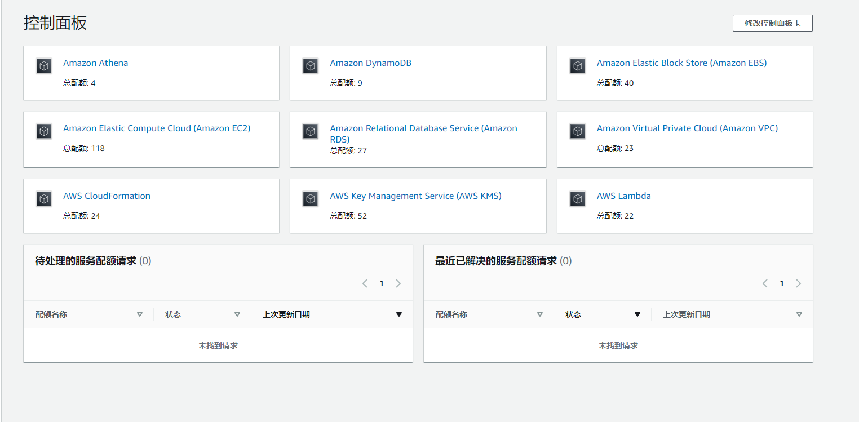The height and width of the screenshot is (422, 859).
Task: Select page 1 in 最近已解决的服务配额请求 pagination
Action: pyautogui.click(x=782, y=283)
